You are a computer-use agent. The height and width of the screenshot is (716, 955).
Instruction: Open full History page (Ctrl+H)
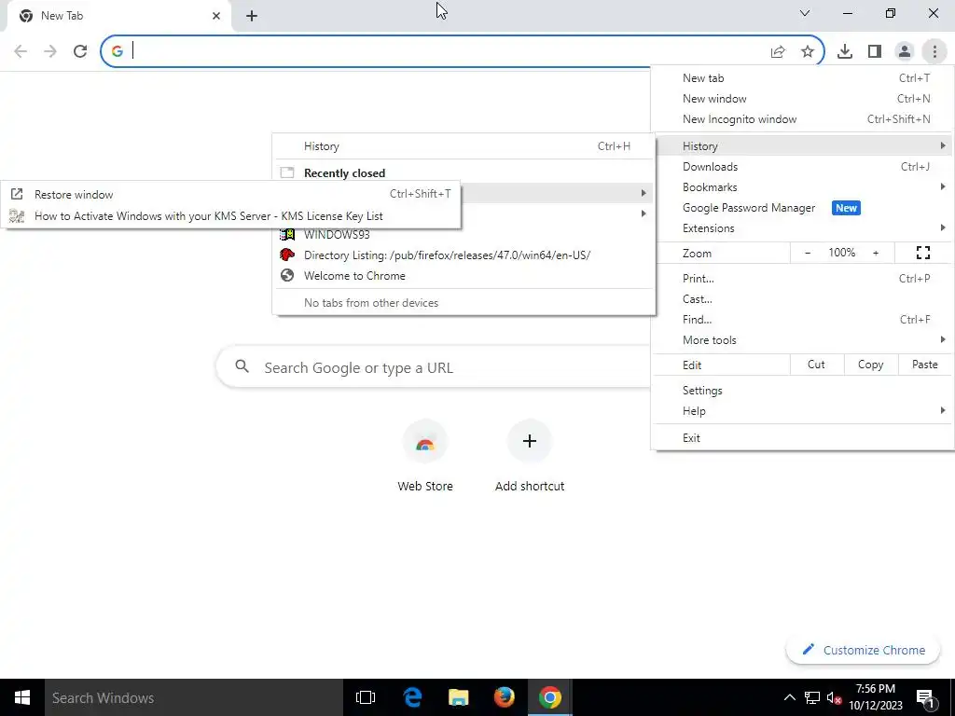(464, 146)
